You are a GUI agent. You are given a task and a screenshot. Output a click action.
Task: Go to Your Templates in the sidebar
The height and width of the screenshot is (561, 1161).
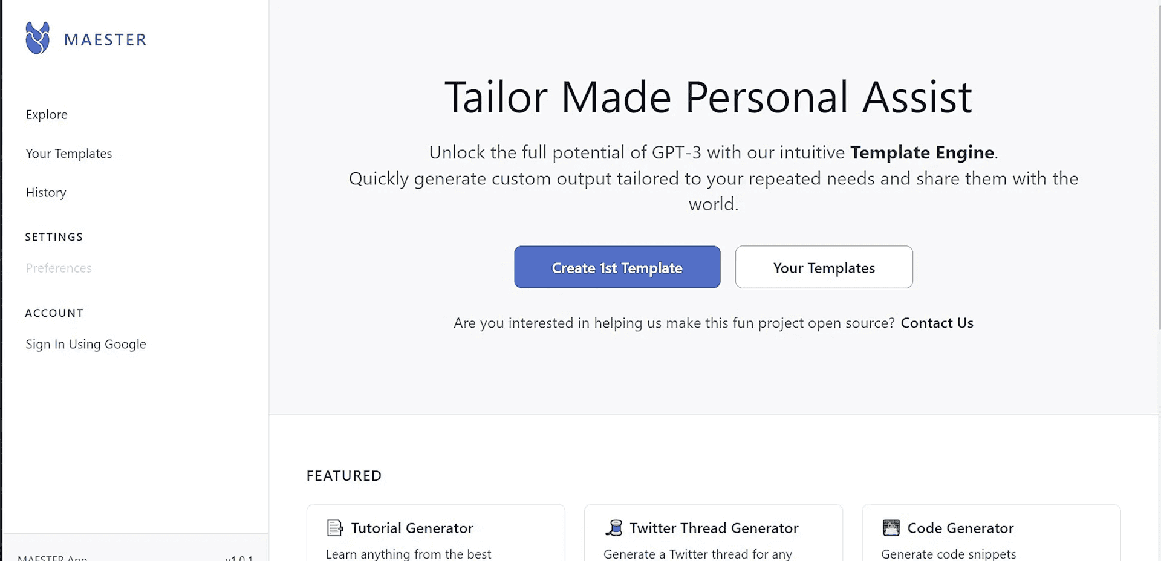click(x=69, y=154)
